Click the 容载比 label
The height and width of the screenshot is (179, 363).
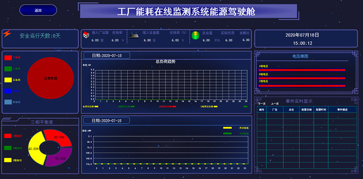point(245,33)
